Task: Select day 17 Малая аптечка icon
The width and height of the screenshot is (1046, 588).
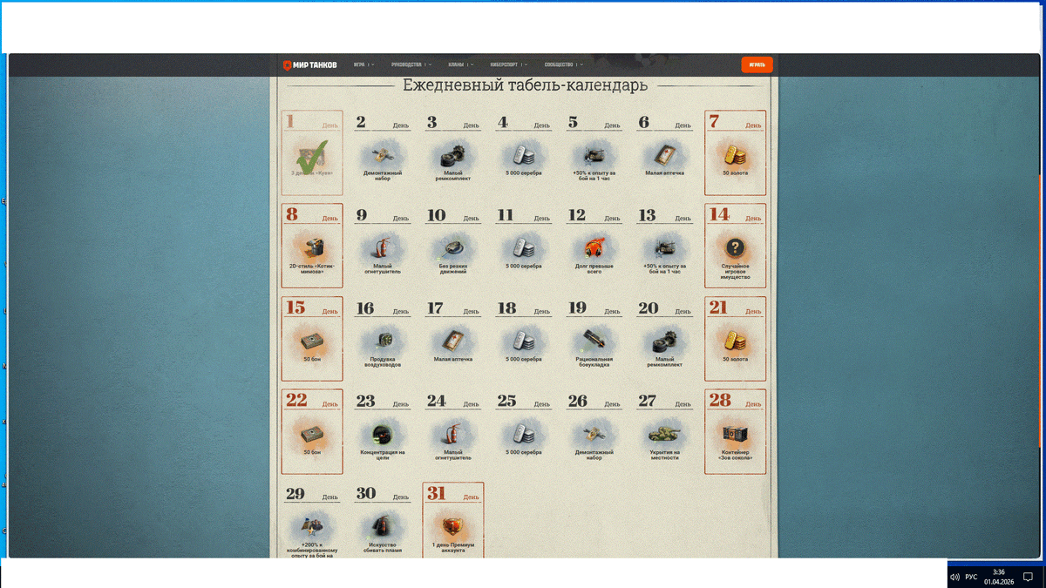Action: 453,341
